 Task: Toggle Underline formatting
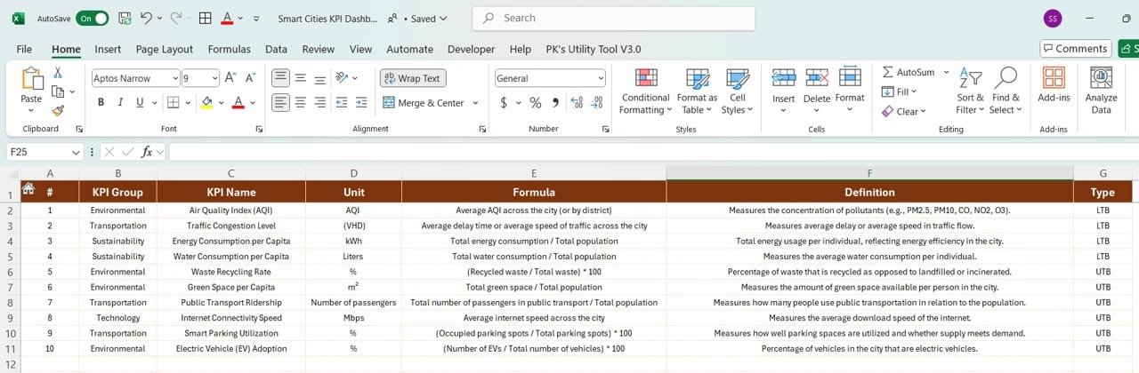[x=141, y=103]
